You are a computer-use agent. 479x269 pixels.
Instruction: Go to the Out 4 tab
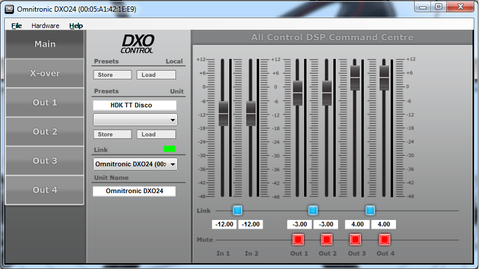click(44, 190)
